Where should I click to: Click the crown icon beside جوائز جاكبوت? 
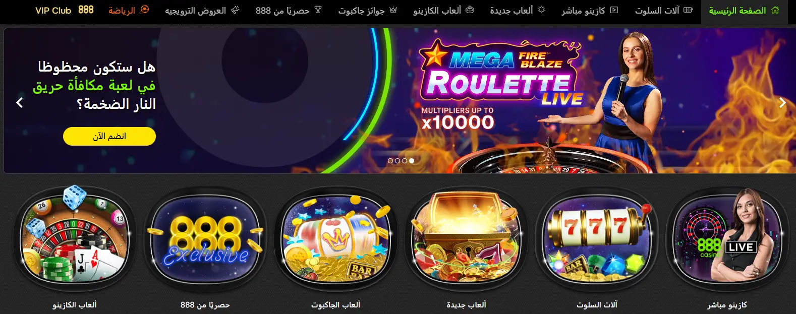pos(393,10)
